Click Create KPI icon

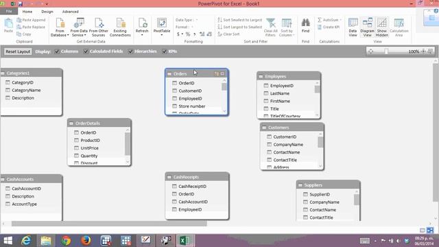329,27
